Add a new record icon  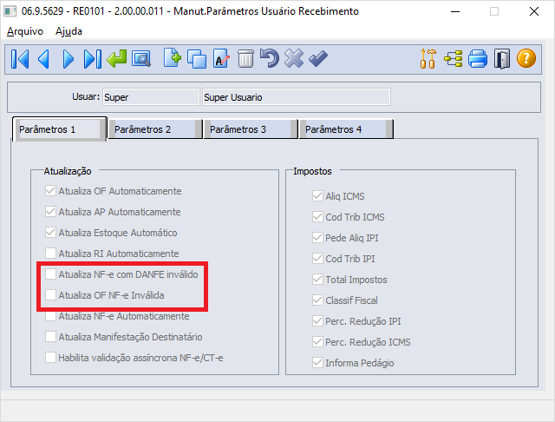click(x=173, y=58)
